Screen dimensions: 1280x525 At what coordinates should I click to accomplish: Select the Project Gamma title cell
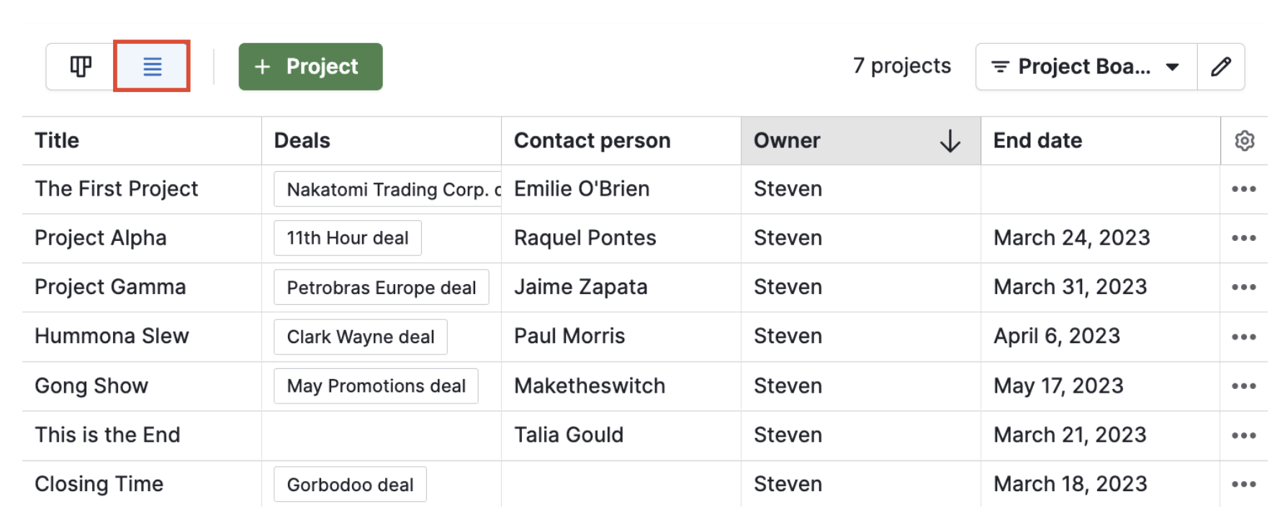(110, 287)
